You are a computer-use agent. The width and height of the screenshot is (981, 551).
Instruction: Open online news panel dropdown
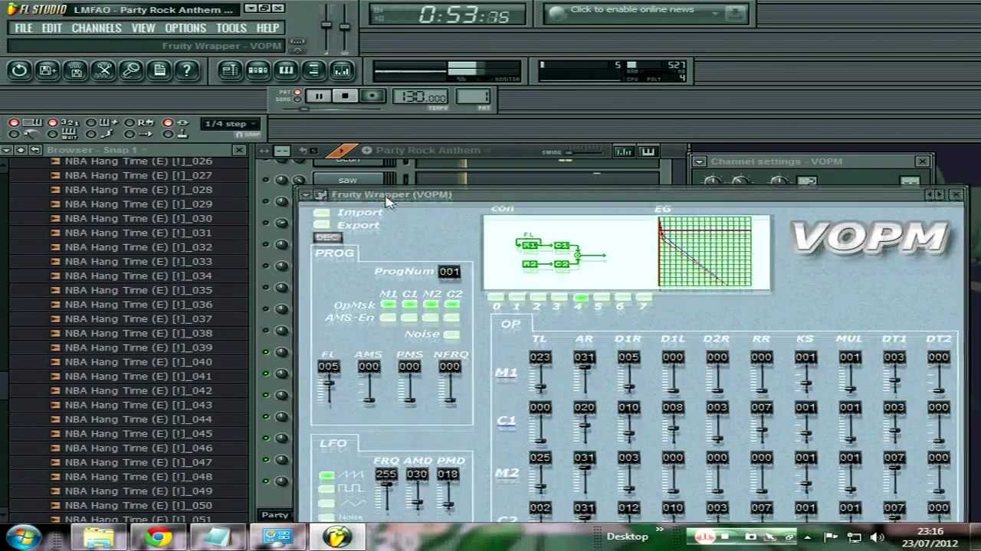(x=714, y=13)
